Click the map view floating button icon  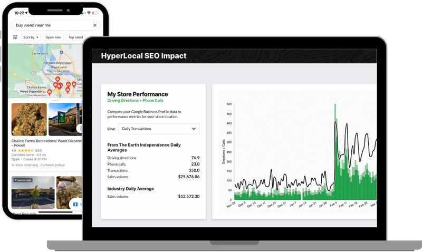tap(75, 205)
